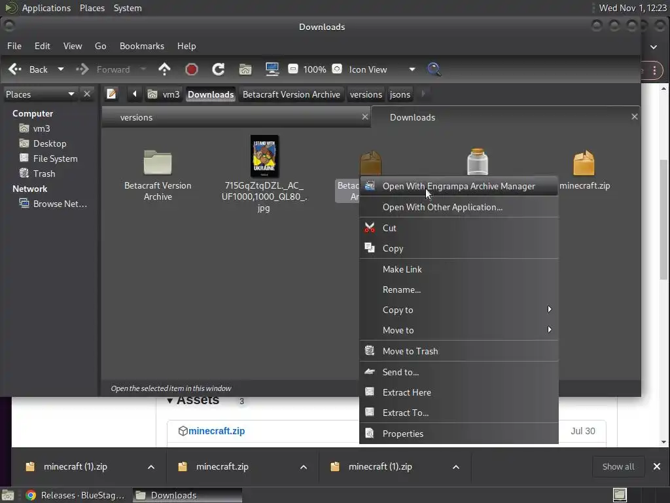Select the Ukraine jpg image thumbnail
The image size is (670, 503).
point(264,156)
